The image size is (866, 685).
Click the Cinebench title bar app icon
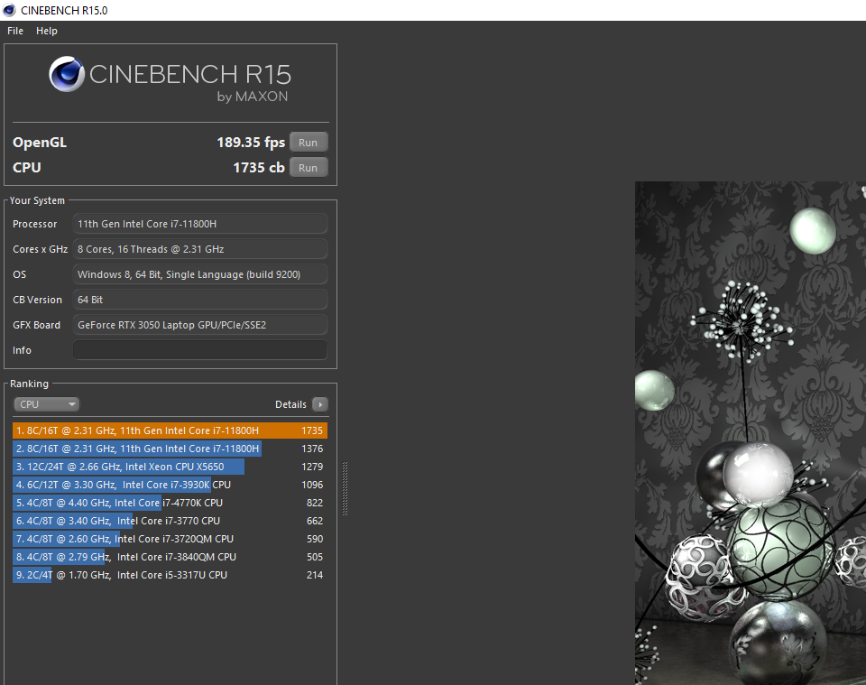pyautogui.click(x=9, y=10)
